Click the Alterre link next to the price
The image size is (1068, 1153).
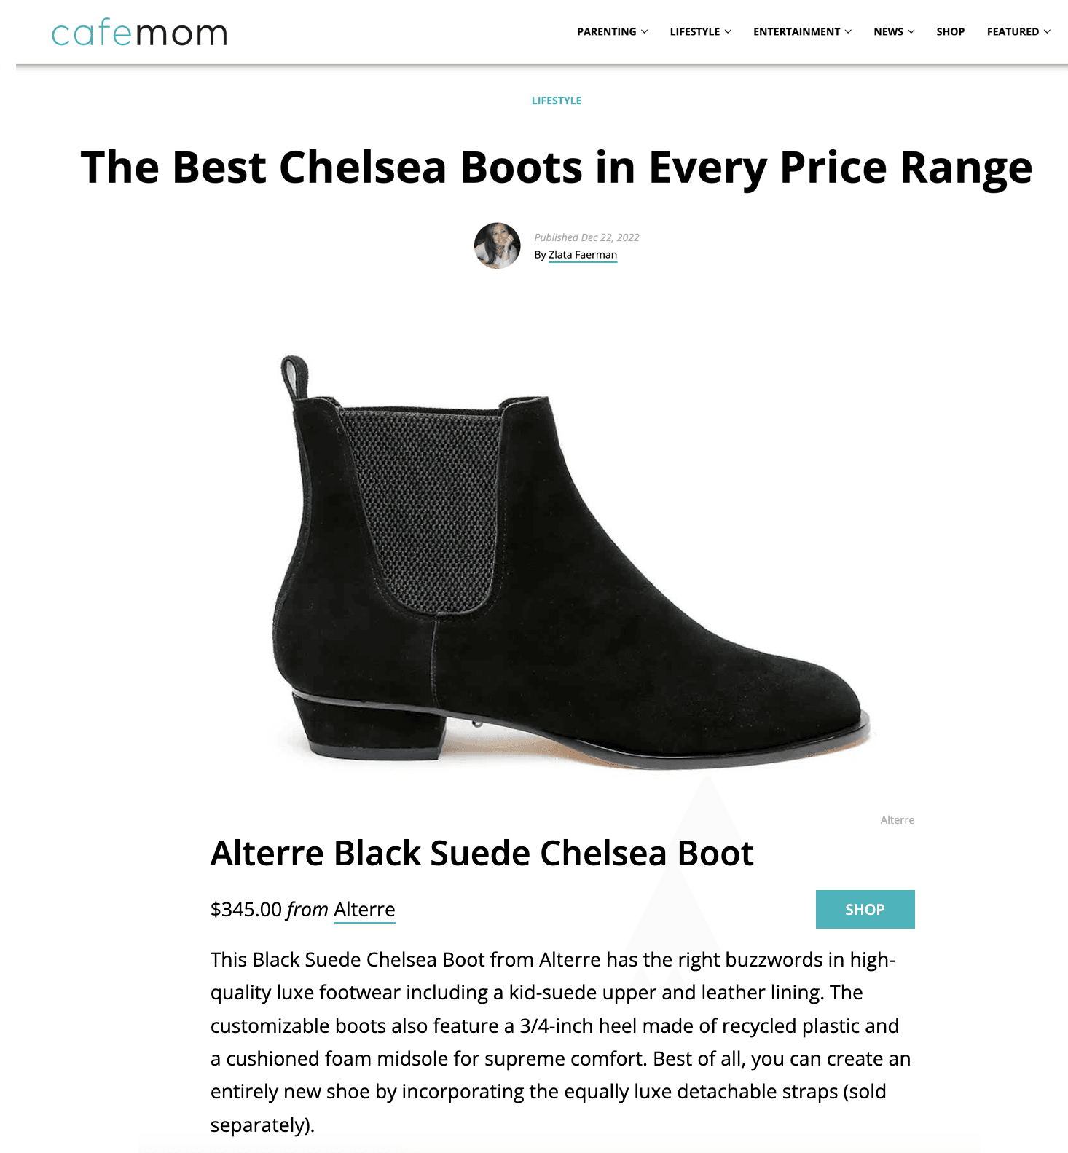pos(364,909)
